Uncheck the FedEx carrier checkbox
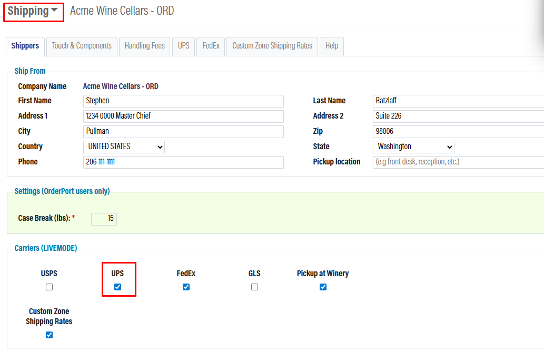This screenshot has height=351, width=544. pyautogui.click(x=186, y=287)
